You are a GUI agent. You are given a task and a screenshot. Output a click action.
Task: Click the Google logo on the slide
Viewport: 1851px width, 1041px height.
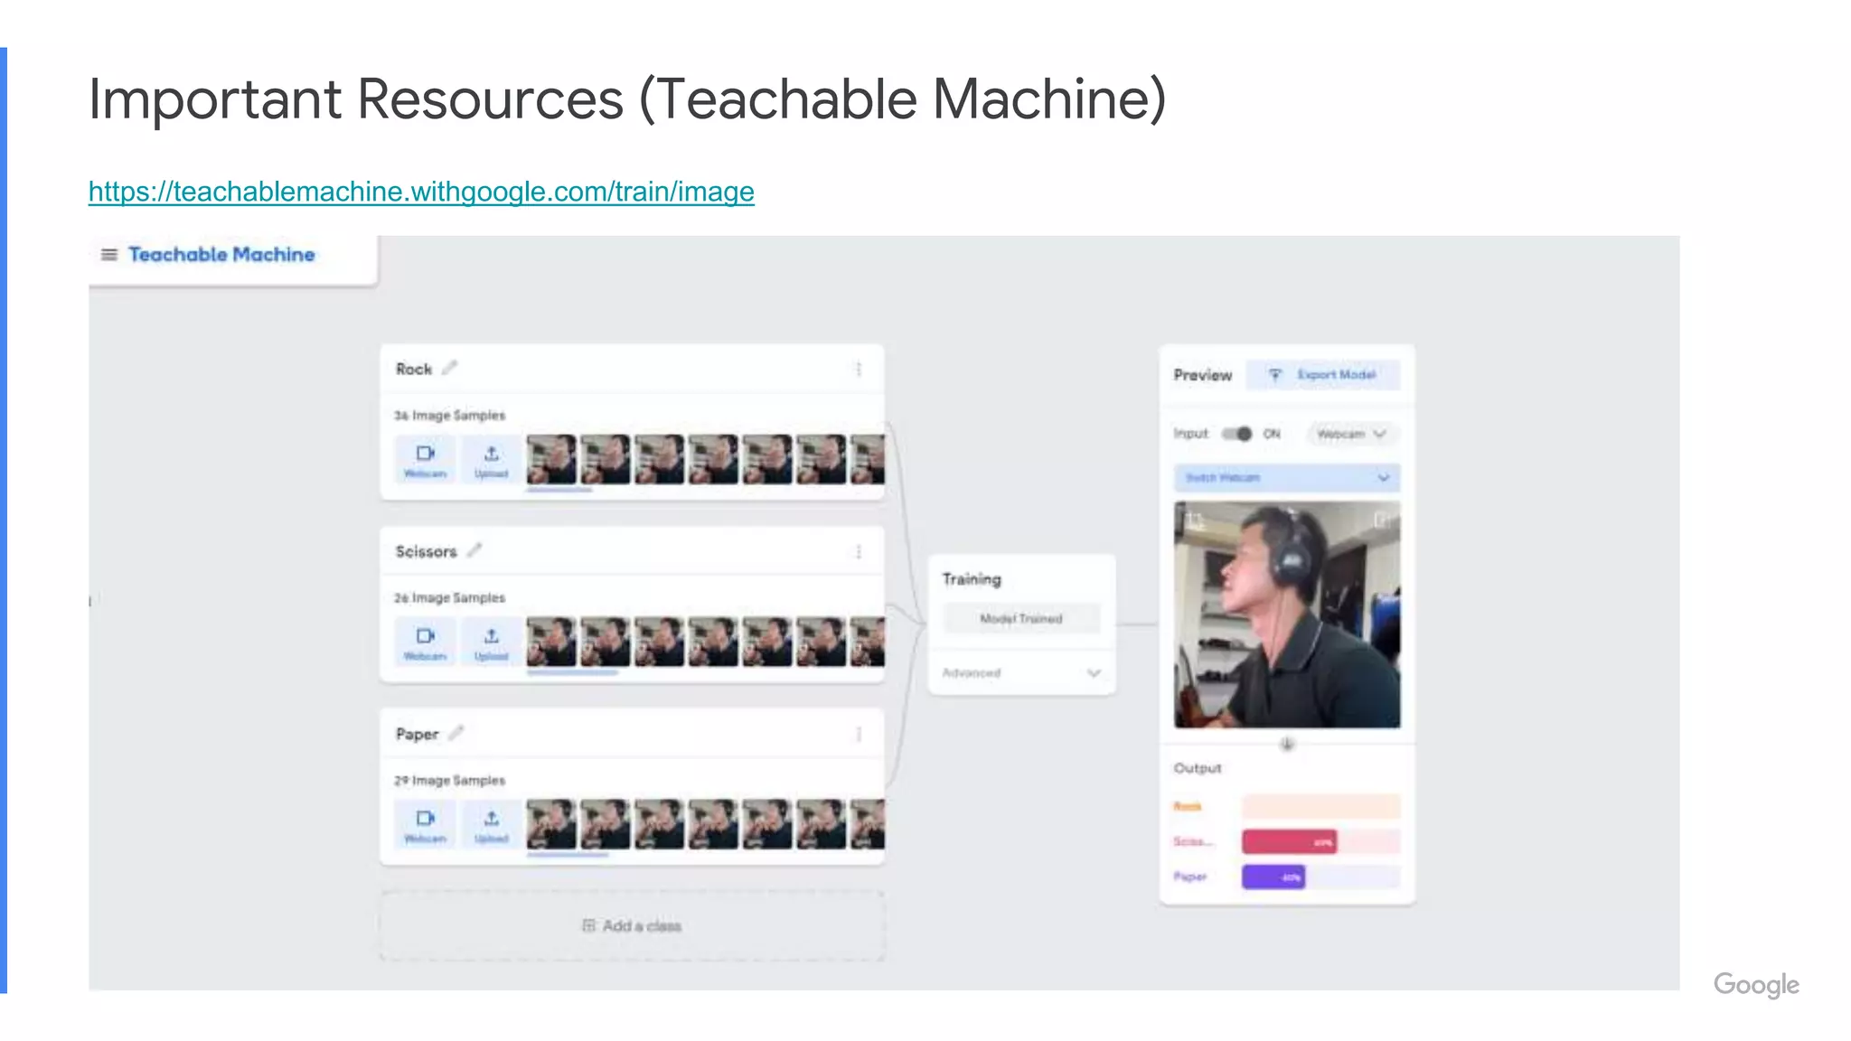point(1756,985)
